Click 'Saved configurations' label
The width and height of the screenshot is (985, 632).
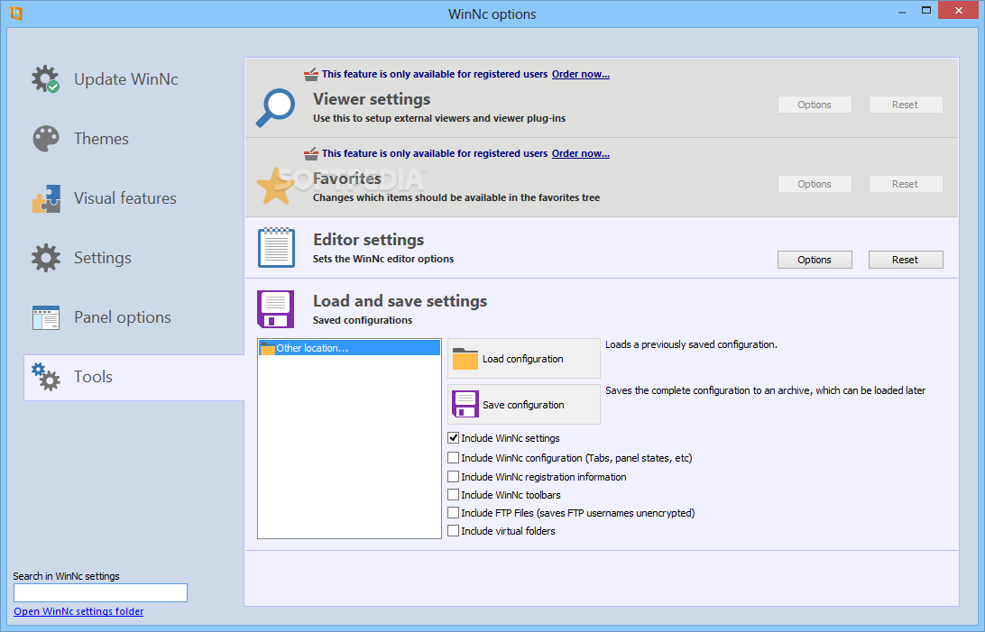tap(363, 320)
